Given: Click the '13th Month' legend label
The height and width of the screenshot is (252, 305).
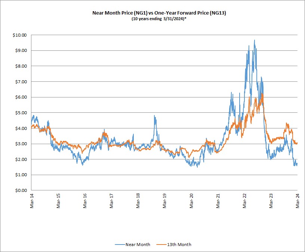Looking at the screenshot, I should [179, 245].
